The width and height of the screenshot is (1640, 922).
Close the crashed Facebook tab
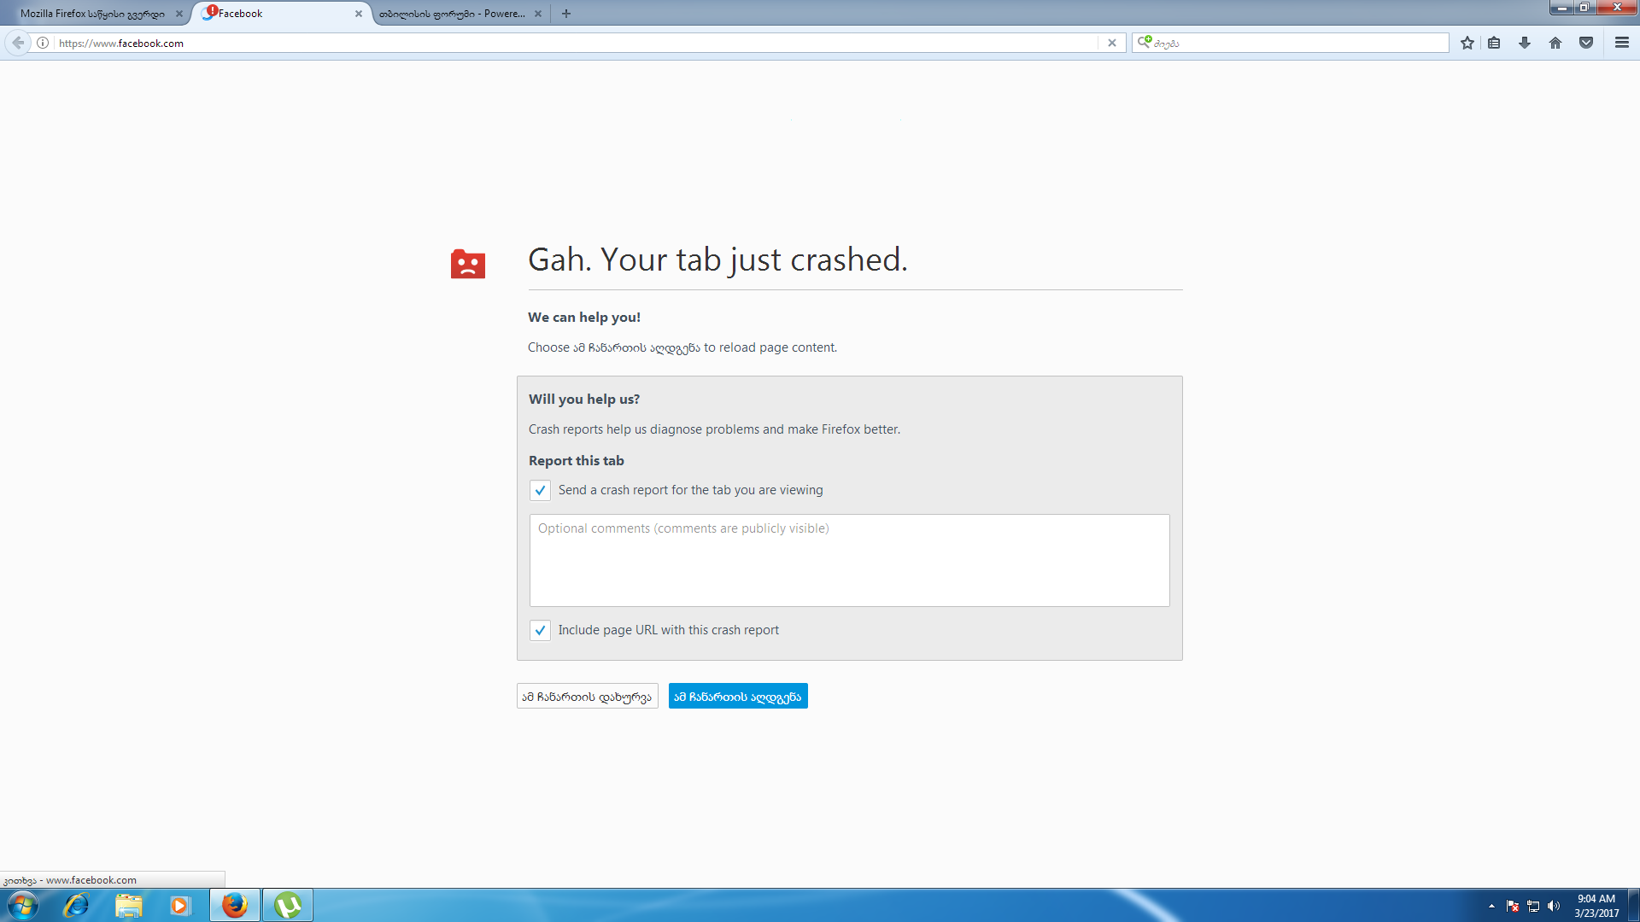[359, 14]
